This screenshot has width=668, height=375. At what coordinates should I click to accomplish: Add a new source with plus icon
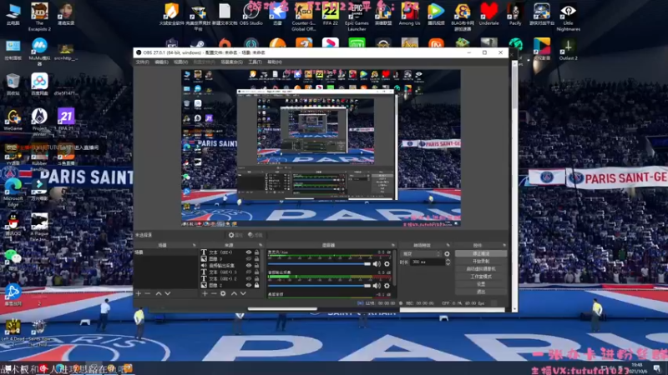(205, 293)
